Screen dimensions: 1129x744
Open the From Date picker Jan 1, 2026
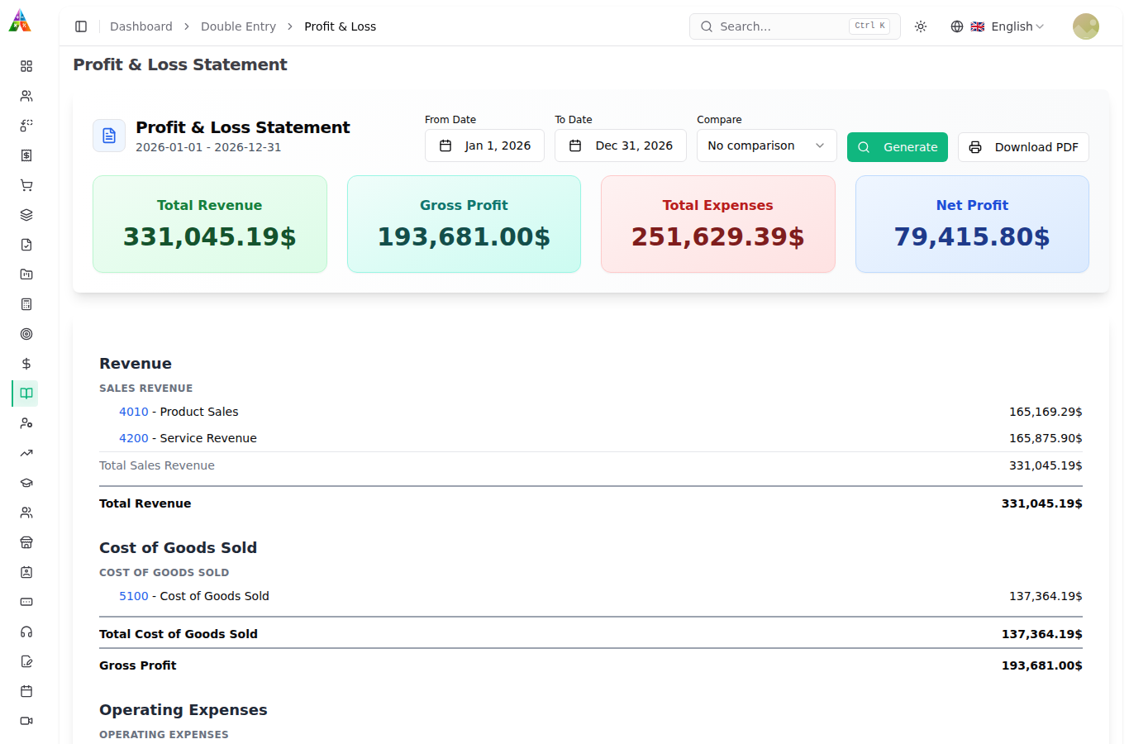484,145
